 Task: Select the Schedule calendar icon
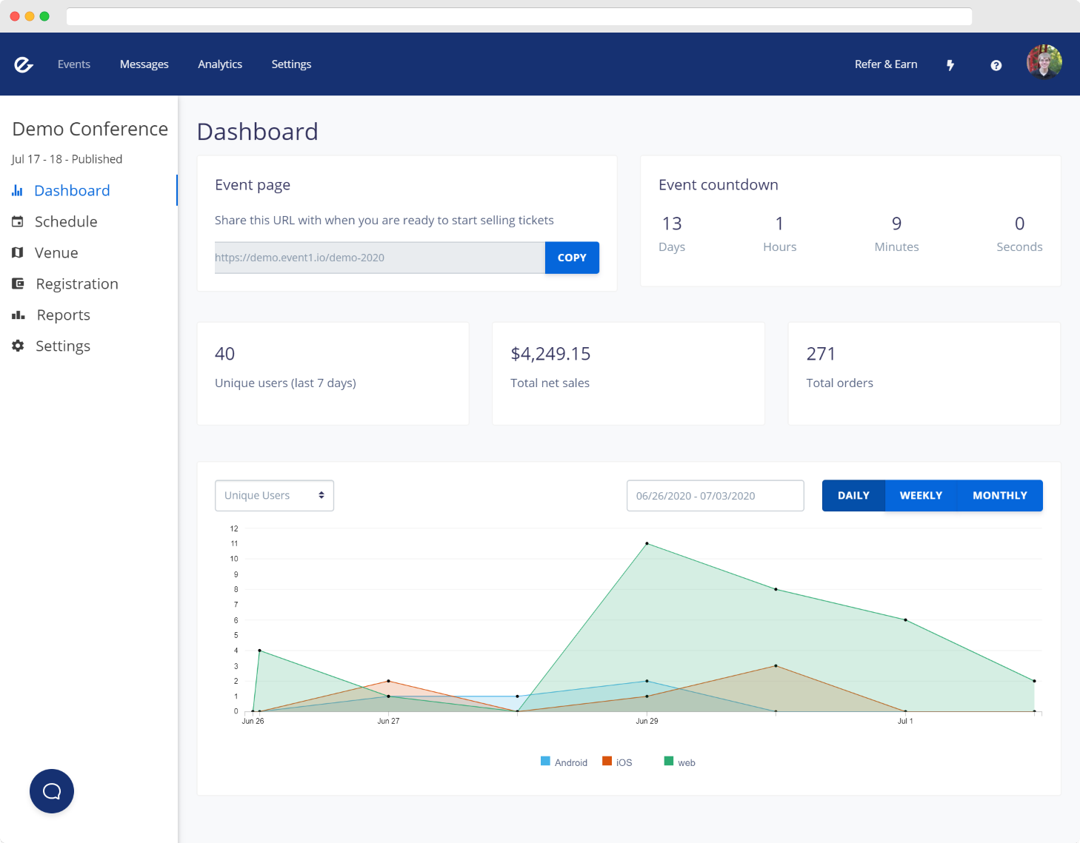18,221
